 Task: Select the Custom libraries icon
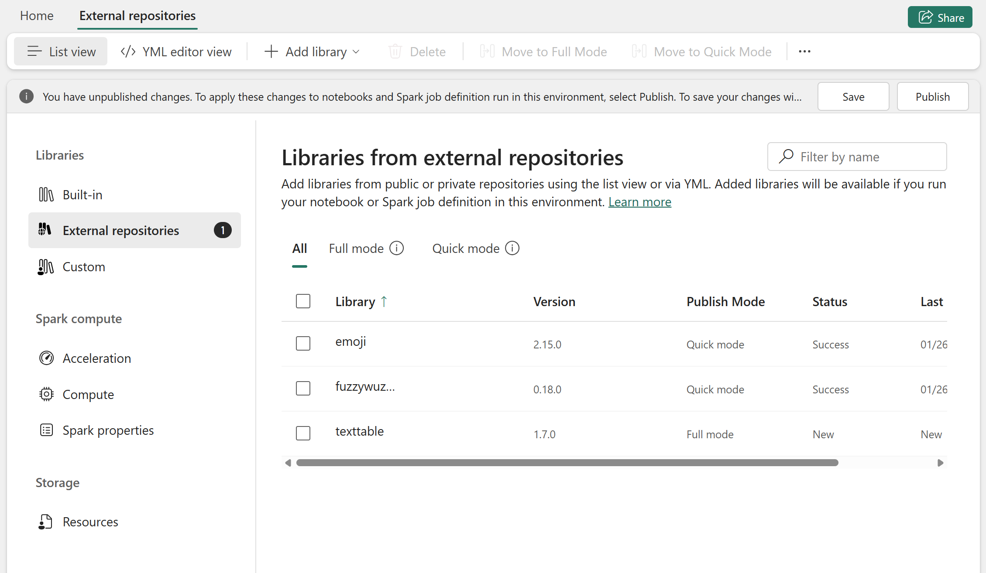pyautogui.click(x=46, y=267)
